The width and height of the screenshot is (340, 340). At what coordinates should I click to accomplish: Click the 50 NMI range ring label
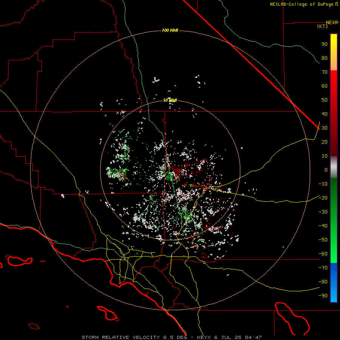coord(170,100)
